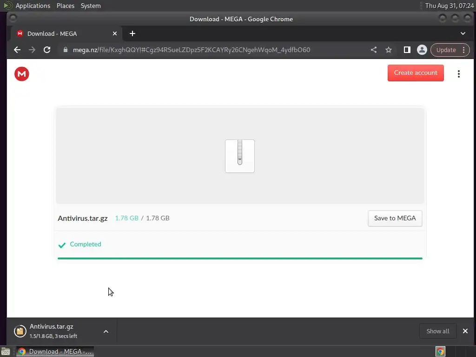Screen dimensions: 476x357
Task: Click the show desktop icon in bottom panel
Action: click(x=6, y=351)
